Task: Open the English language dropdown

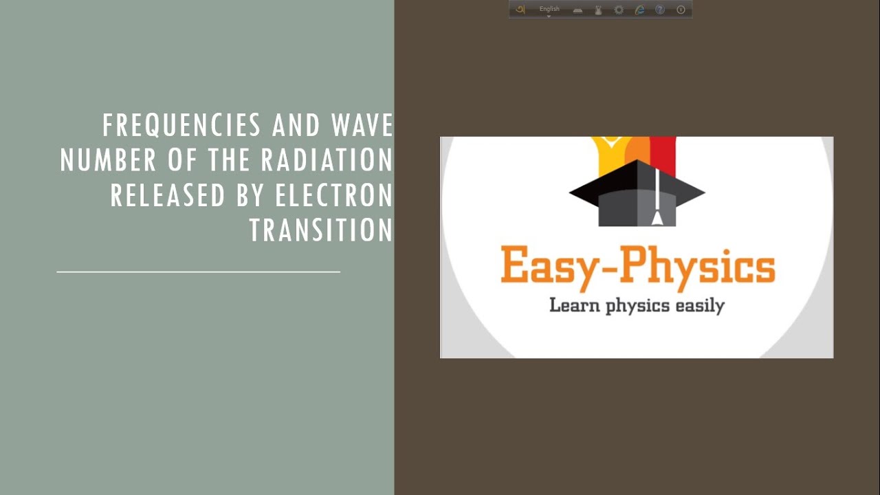Action: (x=549, y=10)
